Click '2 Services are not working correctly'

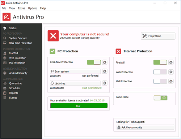tap(80, 38)
